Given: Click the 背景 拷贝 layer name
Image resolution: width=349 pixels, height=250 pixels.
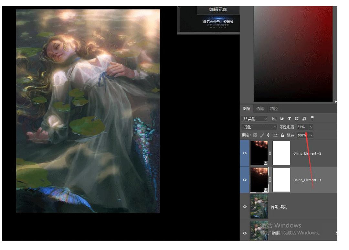Looking at the screenshot, I should tap(279, 207).
